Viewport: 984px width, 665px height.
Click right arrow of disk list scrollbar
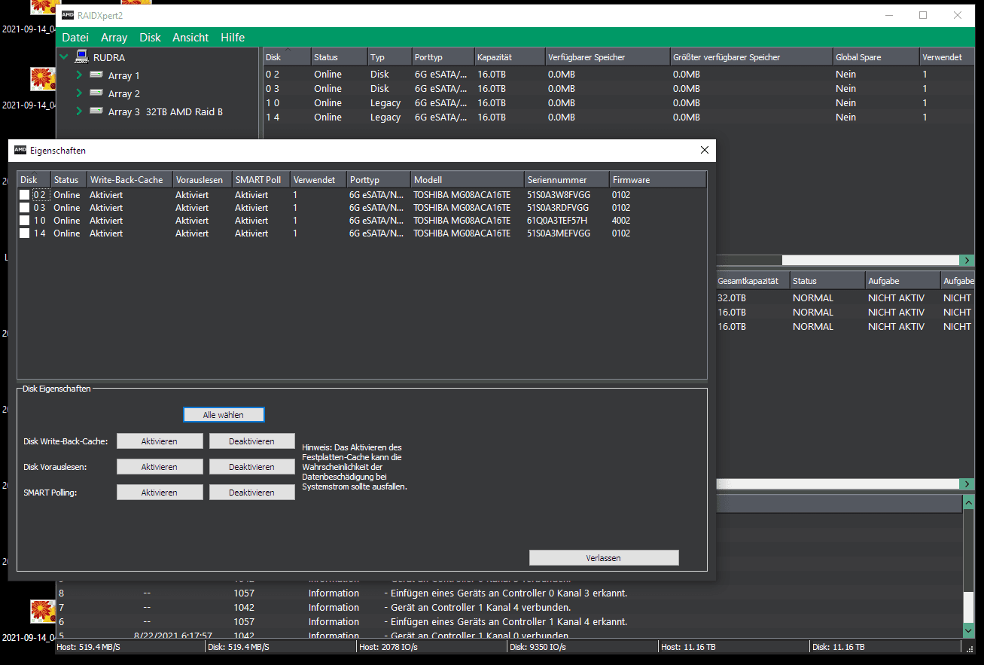click(967, 260)
